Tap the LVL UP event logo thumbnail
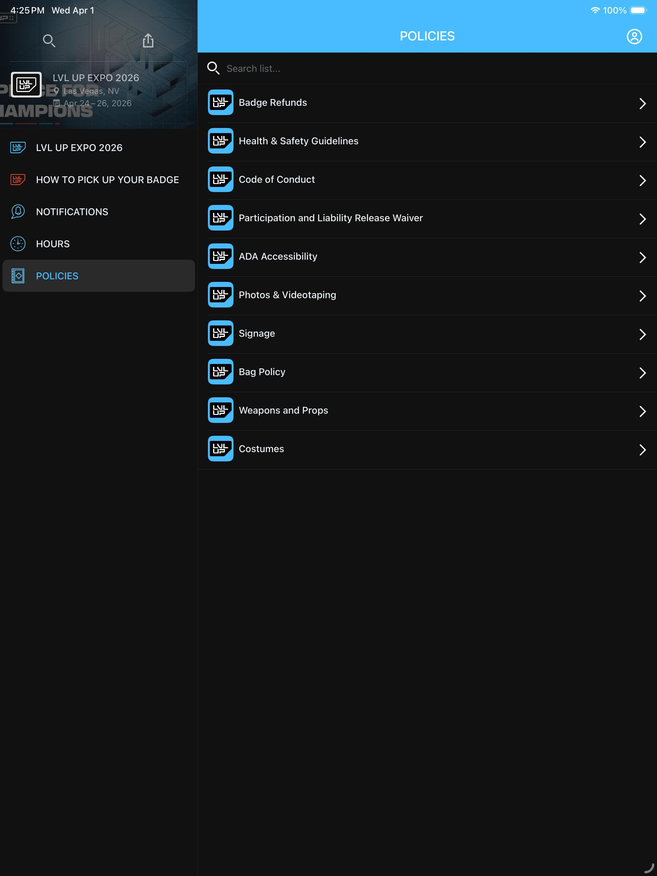The image size is (657, 876). click(26, 84)
